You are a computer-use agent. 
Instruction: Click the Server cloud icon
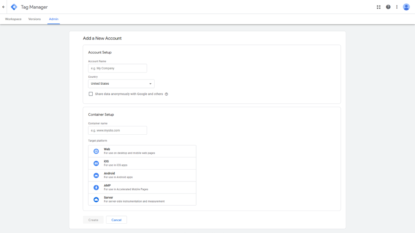coord(96,200)
